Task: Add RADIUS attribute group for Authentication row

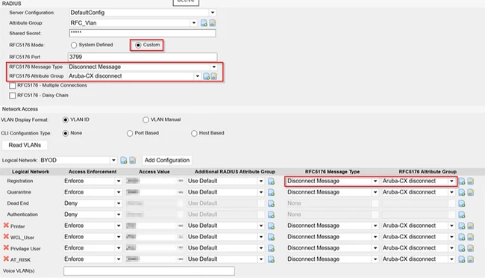Action: click(272, 214)
